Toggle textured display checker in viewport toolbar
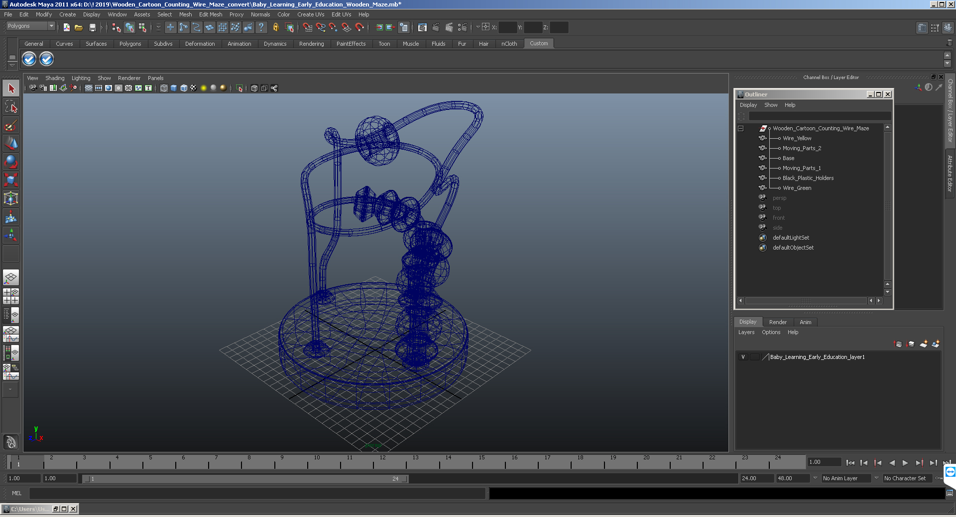Viewport: 956px width, 517px height. [x=194, y=88]
